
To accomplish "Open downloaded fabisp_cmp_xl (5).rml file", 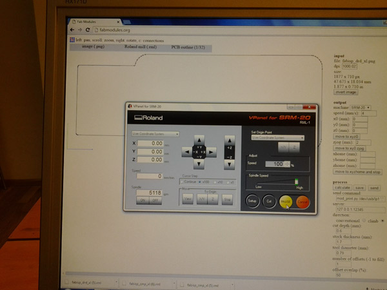I will pyautogui.click(x=203, y=285).
